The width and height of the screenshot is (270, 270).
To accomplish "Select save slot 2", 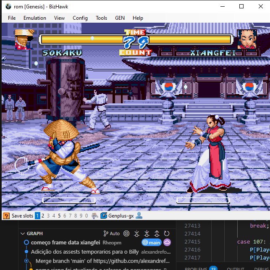I will (43, 216).
